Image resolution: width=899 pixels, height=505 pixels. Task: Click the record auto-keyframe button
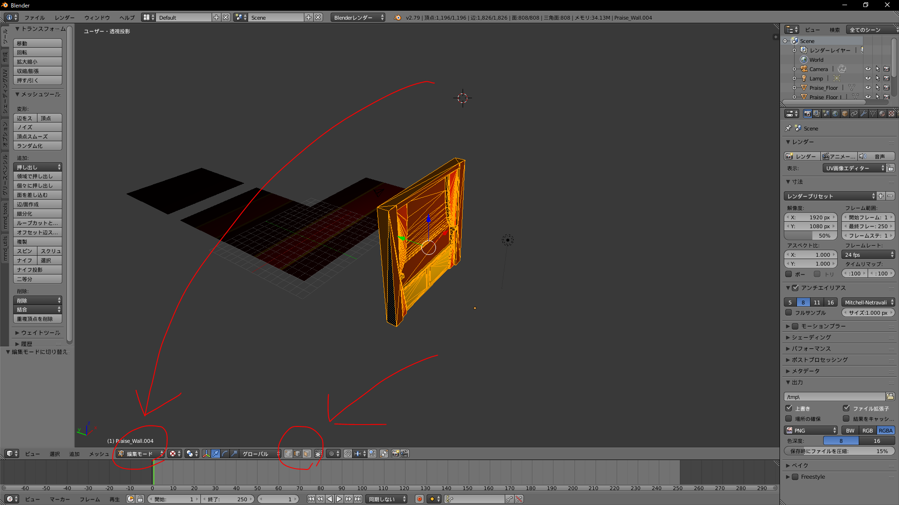click(x=420, y=499)
